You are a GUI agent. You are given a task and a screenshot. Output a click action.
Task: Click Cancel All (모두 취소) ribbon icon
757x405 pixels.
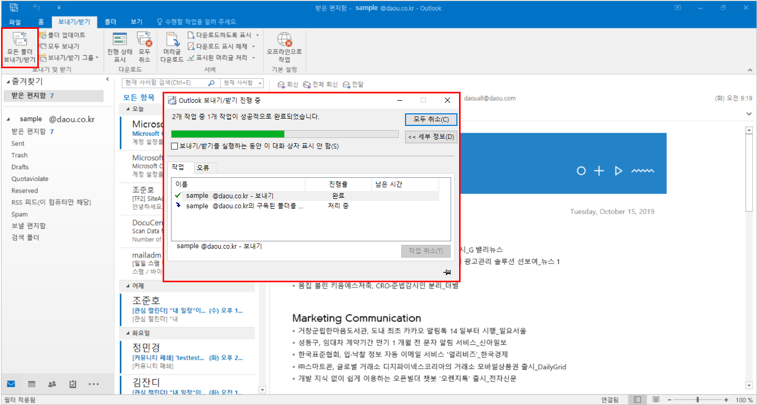pyautogui.click(x=144, y=39)
